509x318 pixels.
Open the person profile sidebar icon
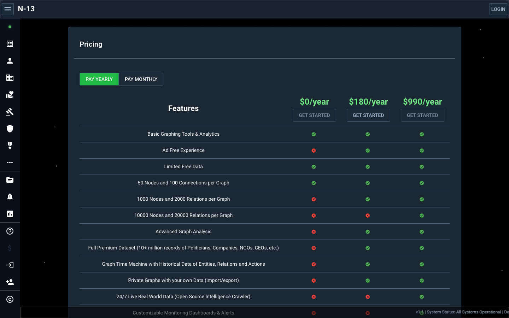click(10, 61)
